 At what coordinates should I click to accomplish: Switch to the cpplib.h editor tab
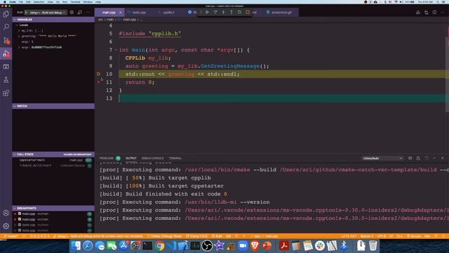(168, 13)
